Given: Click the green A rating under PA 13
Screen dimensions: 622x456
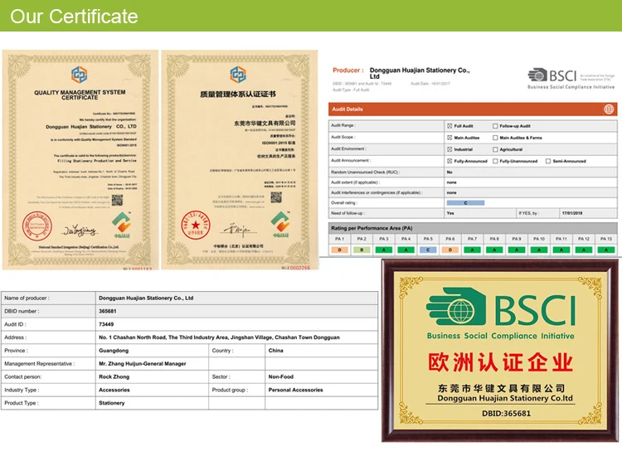Looking at the screenshot, I should tap(605, 250).
